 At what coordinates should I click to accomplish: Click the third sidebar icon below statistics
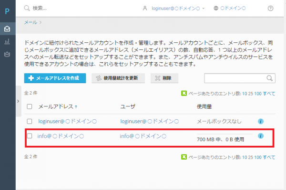coord(7,55)
